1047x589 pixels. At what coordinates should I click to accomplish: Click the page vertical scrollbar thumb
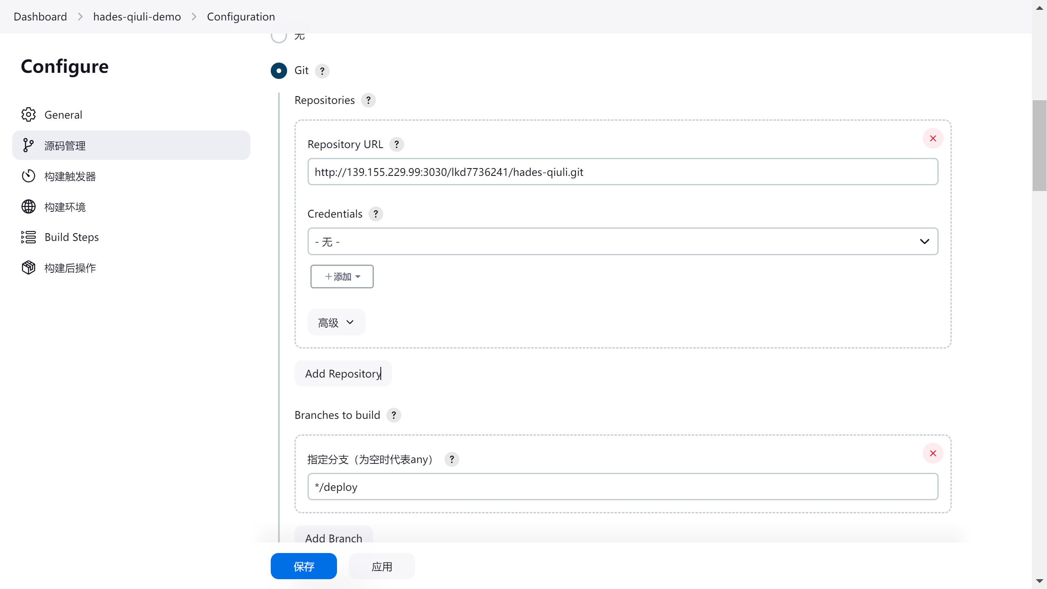click(1039, 145)
